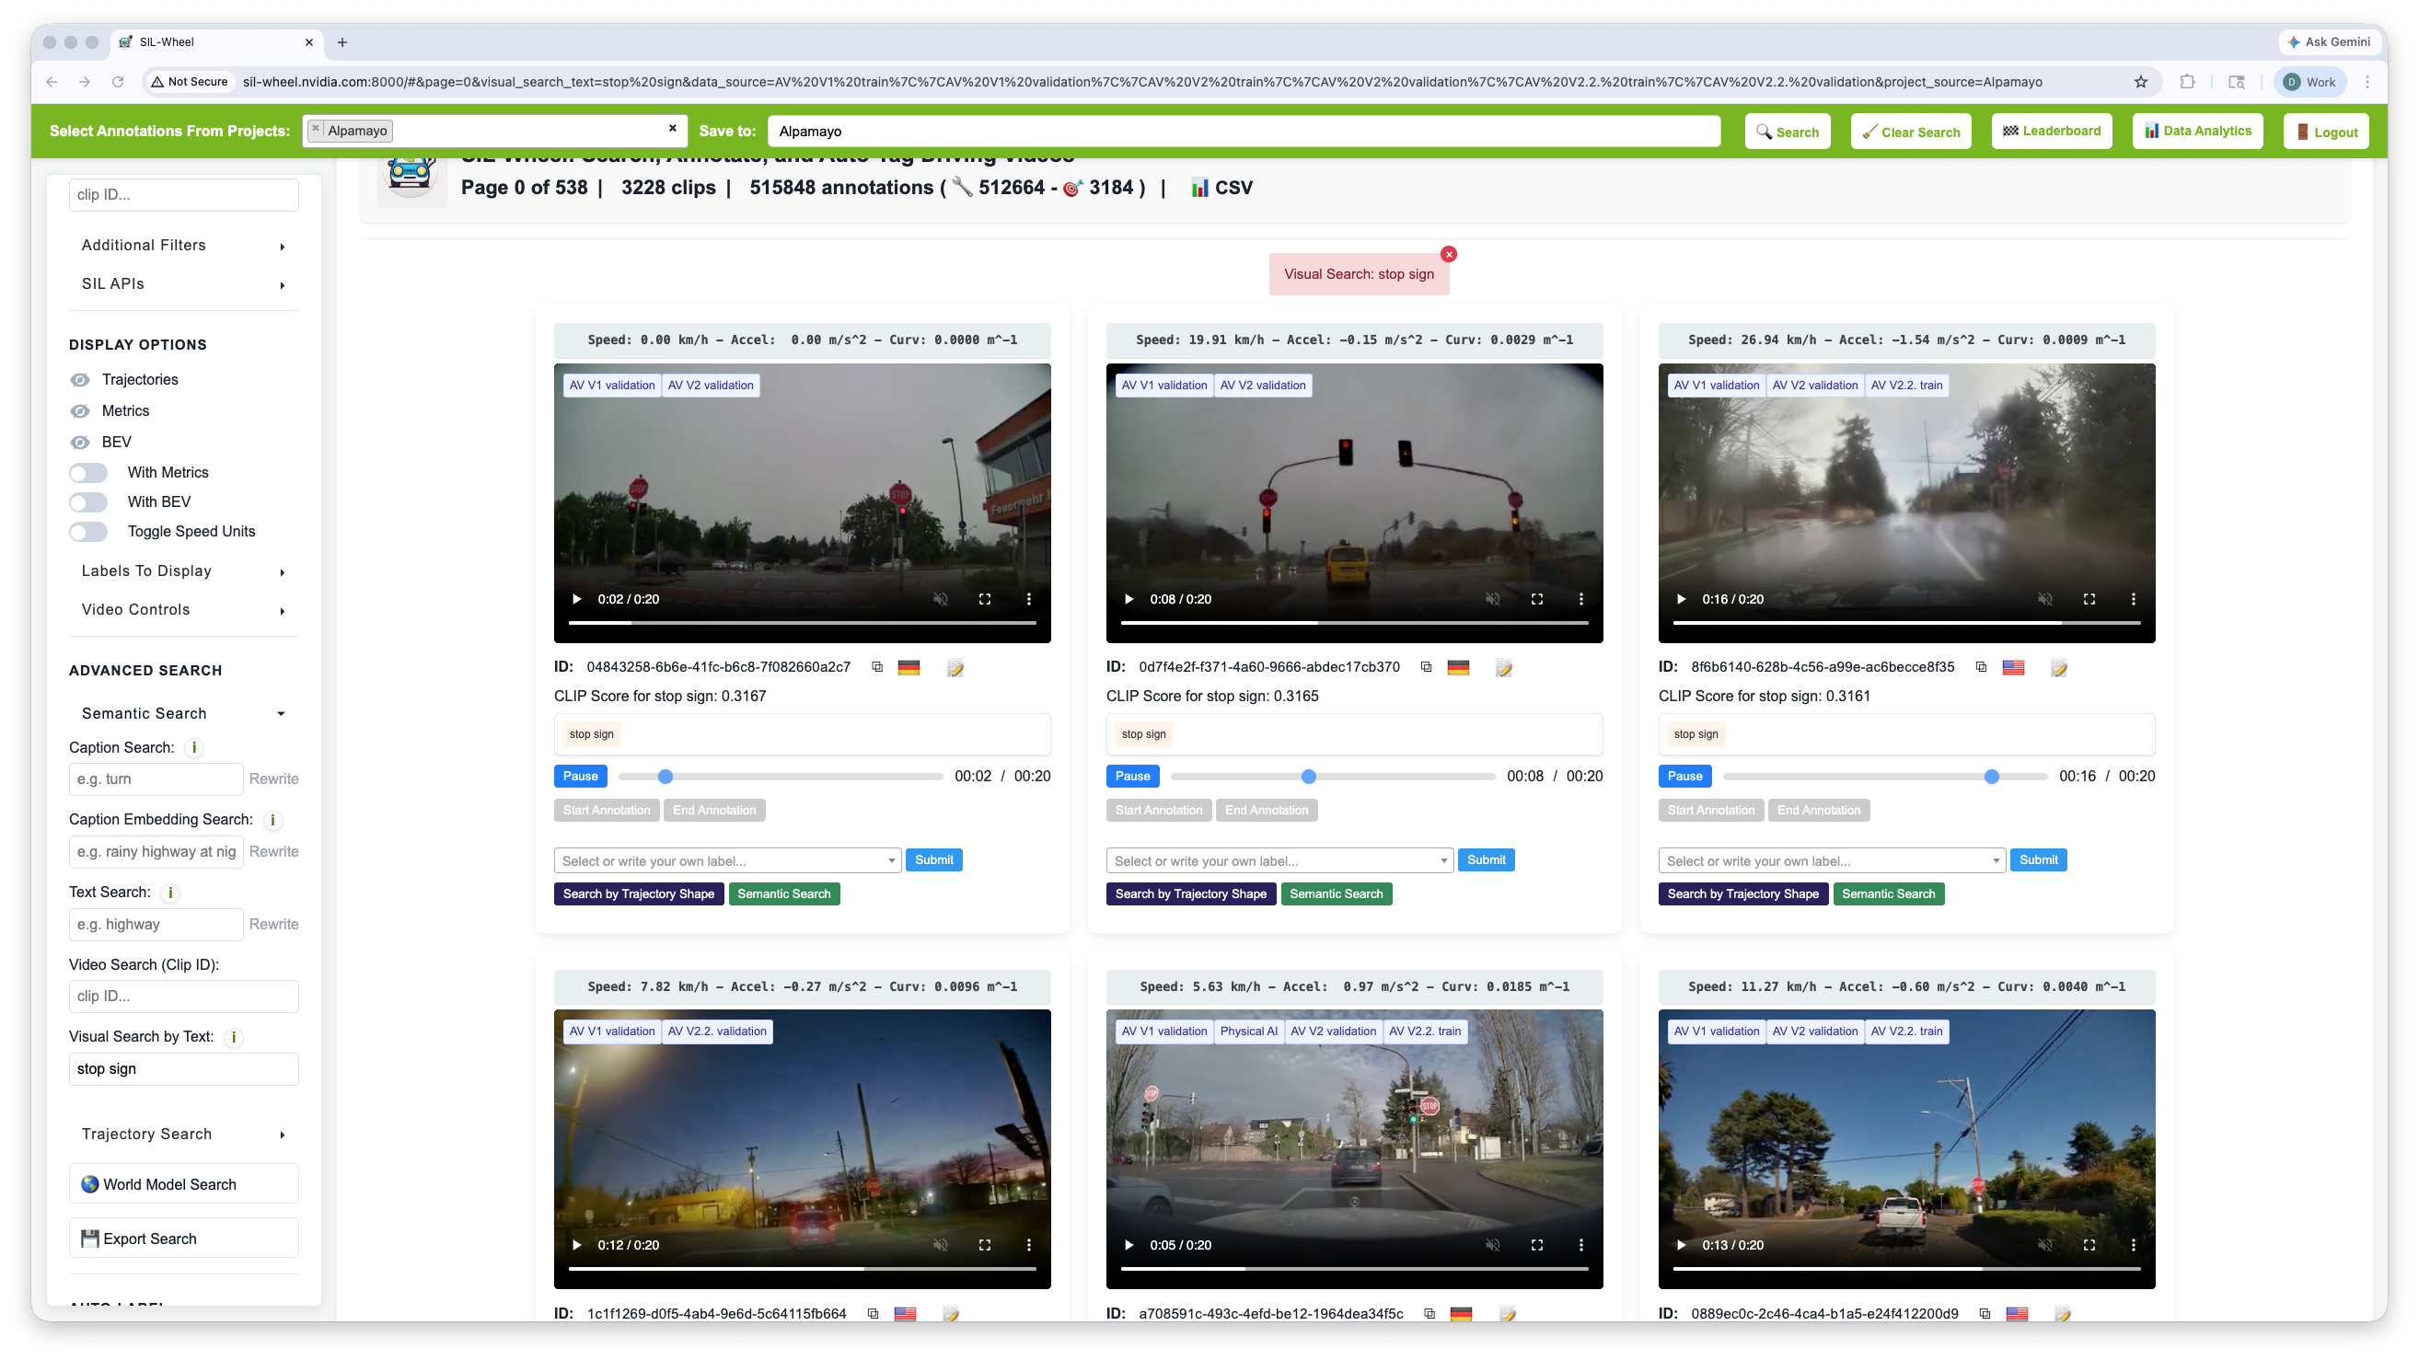The width and height of the screenshot is (2419, 1360).
Task: Switch to the SIL-Wheel browser tab
Action: [x=216, y=42]
